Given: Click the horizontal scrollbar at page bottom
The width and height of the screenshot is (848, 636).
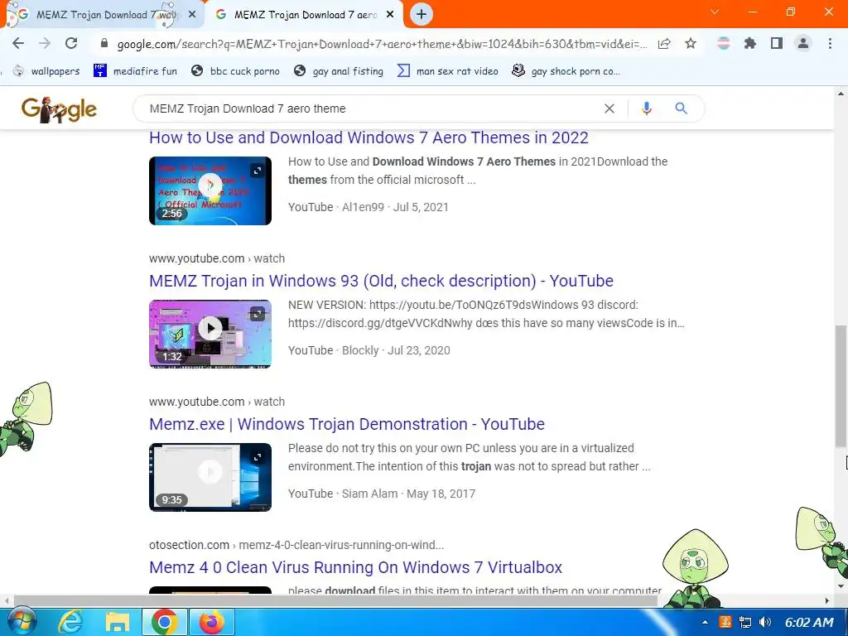Looking at the screenshot, I should (335, 600).
